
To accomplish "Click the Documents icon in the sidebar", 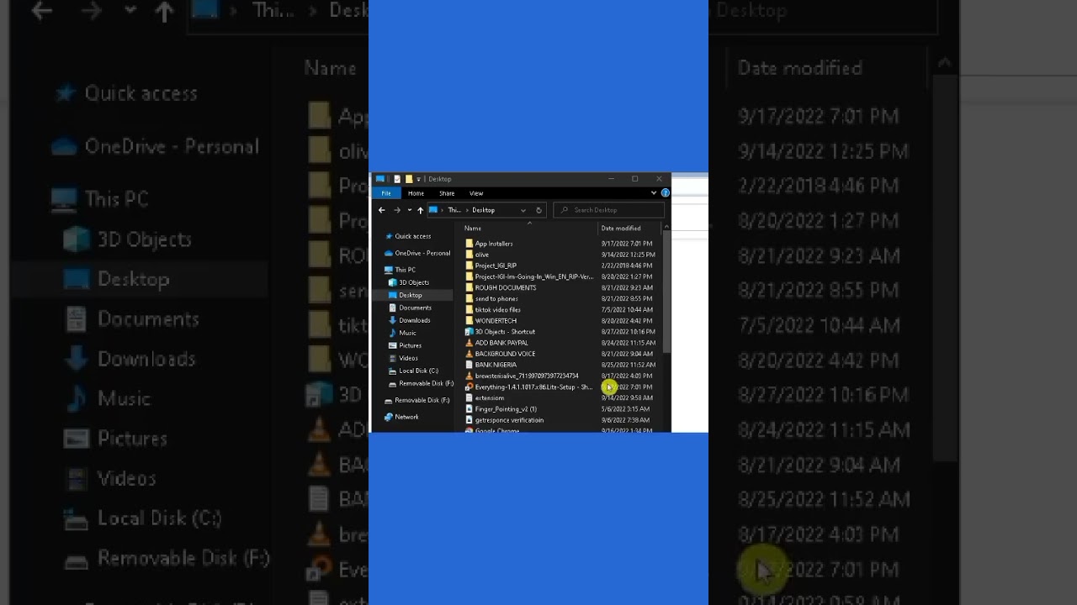I will click(x=393, y=308).
